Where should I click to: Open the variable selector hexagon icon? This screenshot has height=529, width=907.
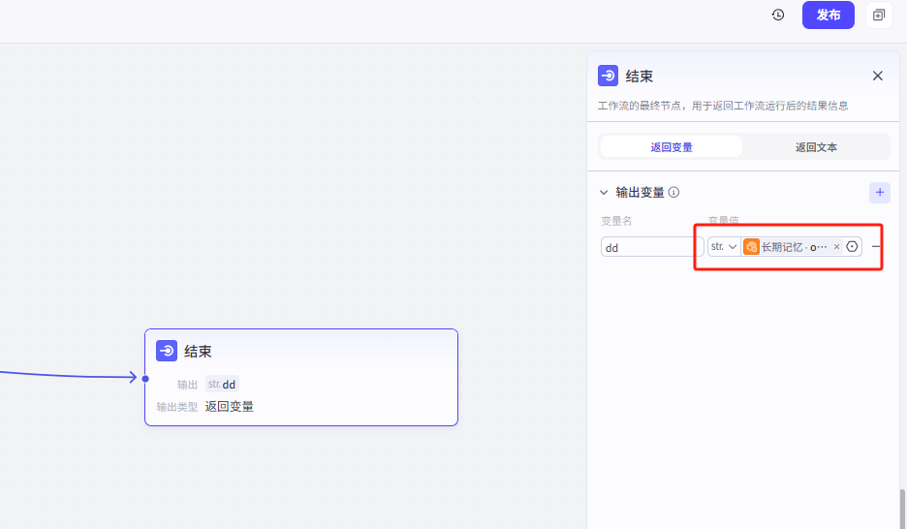[853, 247]
